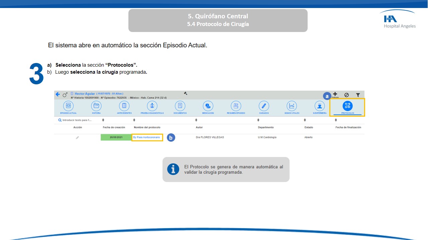Sort by Estado column arrows
Screen dimensions: 428x240
tap(305, 120)
